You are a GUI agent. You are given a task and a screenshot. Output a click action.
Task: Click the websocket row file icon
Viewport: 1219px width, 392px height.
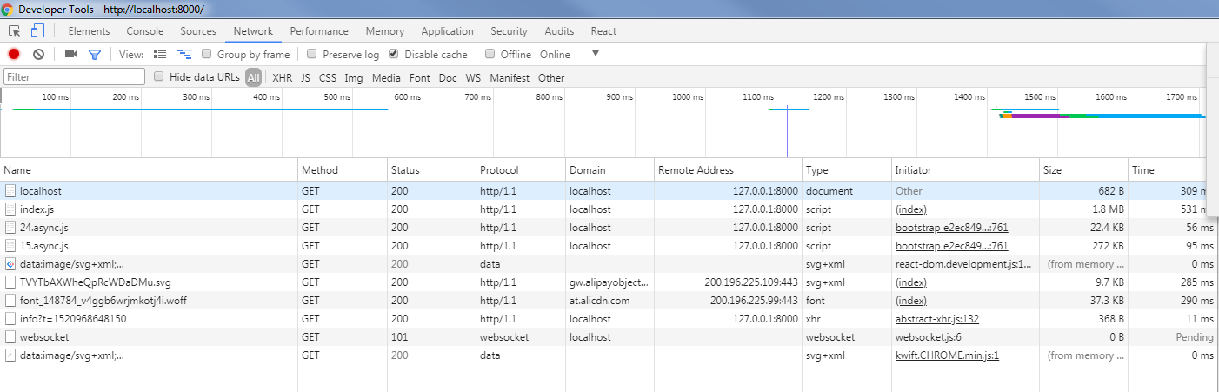[10, 336]
